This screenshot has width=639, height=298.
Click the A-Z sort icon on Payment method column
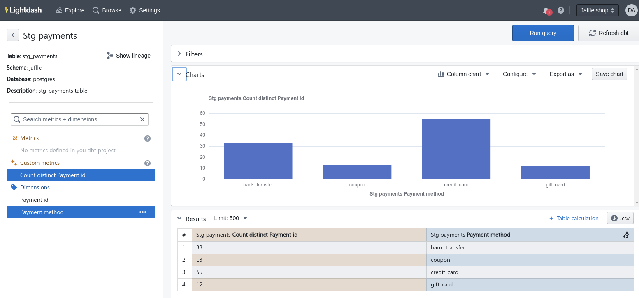[x=626, y=235]
